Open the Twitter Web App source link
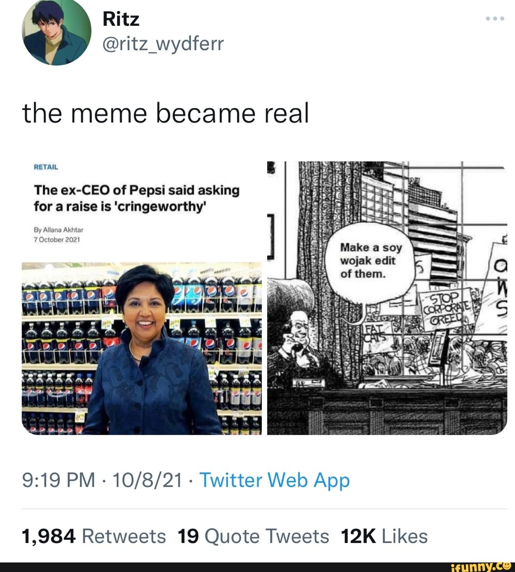 274,480
